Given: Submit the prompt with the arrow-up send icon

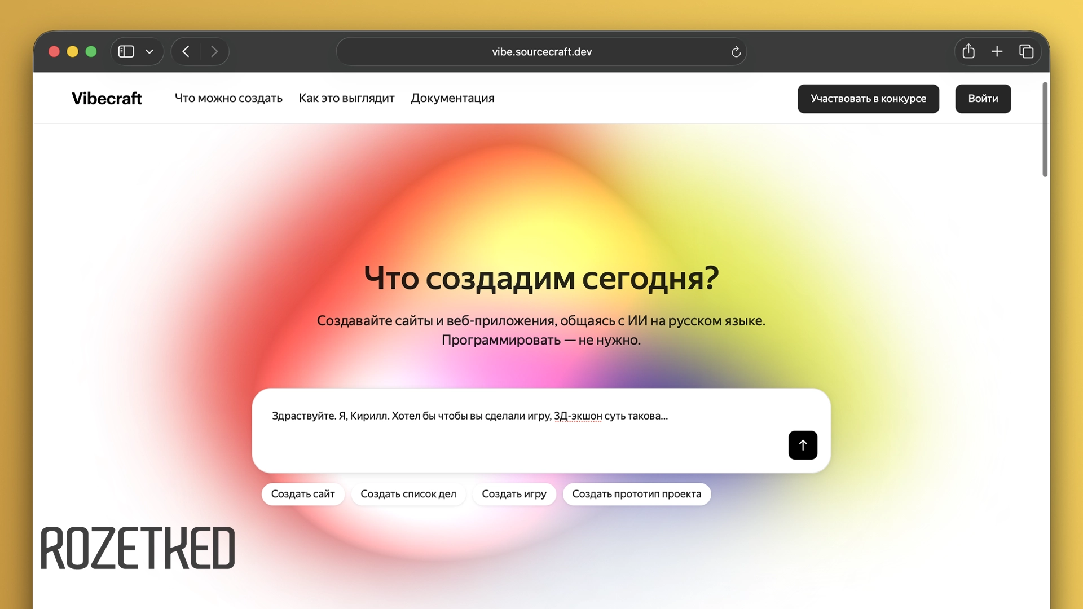Looking at the screenshot, I should click(803, 445).
